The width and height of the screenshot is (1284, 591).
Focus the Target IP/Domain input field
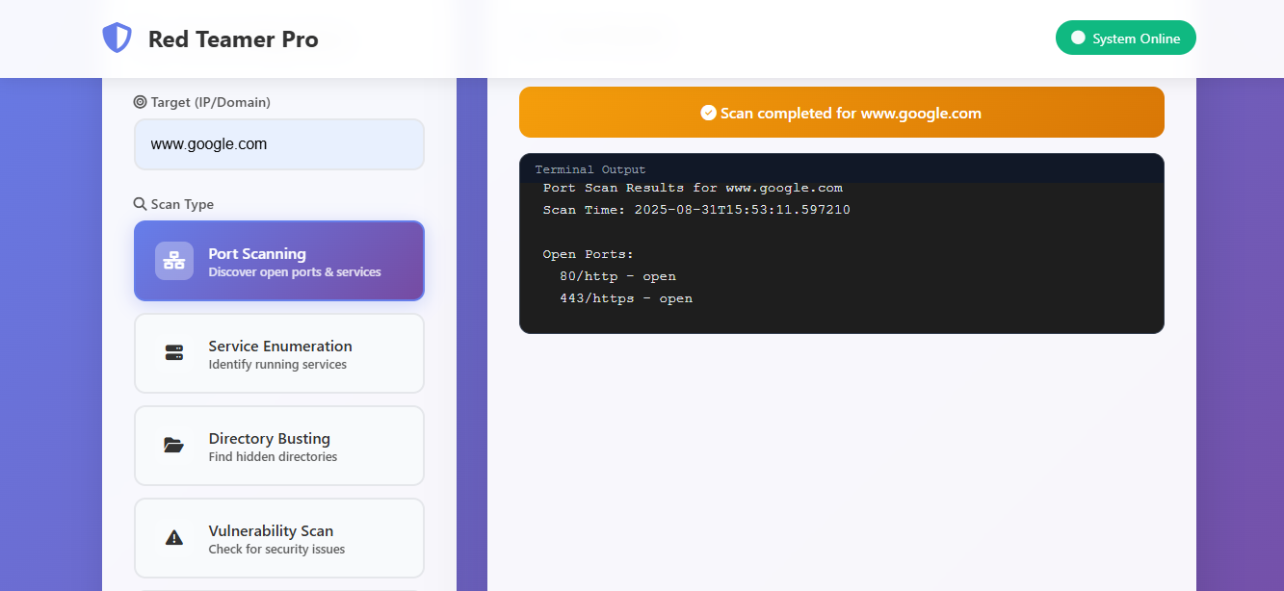click(x=279, y=144)
